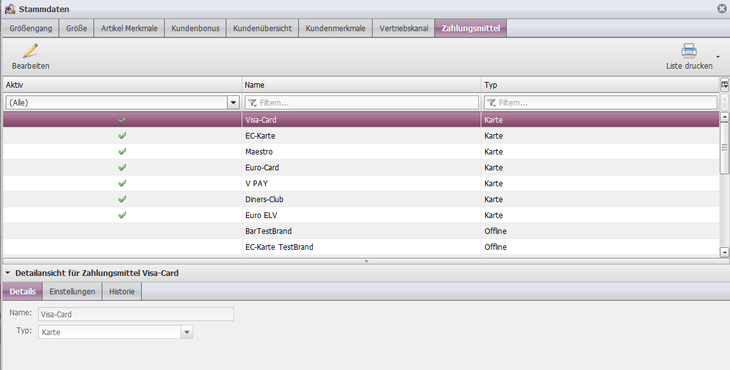730x370 pixels.
Task: Close the Stammdaten window
Action: [722, 9]
